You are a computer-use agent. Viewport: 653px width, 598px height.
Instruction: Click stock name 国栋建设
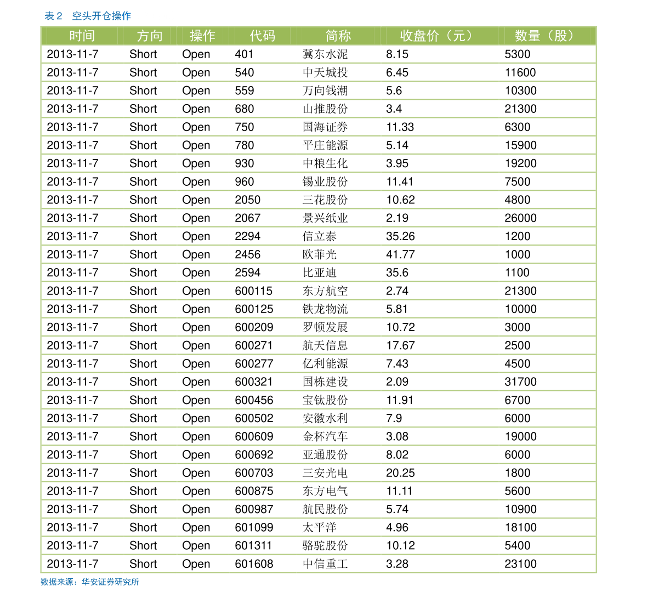click(x=325, y=382)
